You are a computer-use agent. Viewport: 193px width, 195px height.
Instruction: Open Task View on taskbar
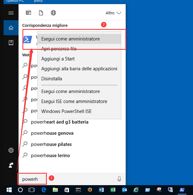tap(31, 190)
